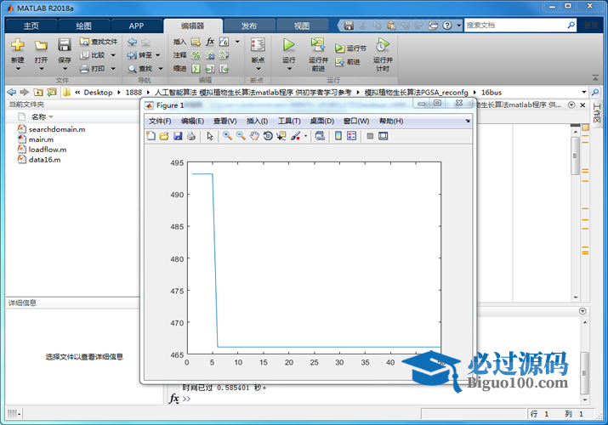This screenshot has height=425, width=608.
Task: Switch to the 主页 tab
Action: click(31, 26)
